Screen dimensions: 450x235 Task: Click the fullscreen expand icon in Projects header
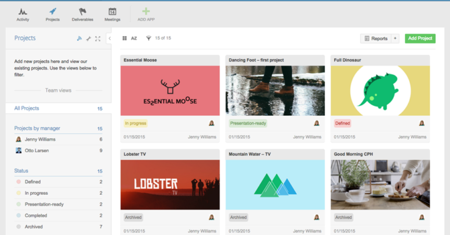pyautogui.click(x=98, y=39)
